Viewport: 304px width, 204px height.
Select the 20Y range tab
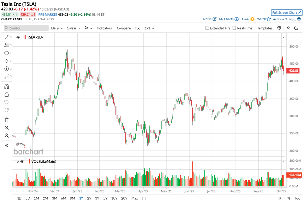click(124, 198)
